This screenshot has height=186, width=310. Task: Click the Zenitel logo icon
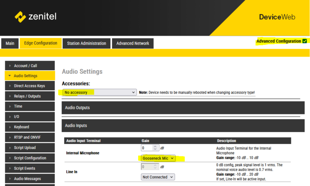(20, 17)
